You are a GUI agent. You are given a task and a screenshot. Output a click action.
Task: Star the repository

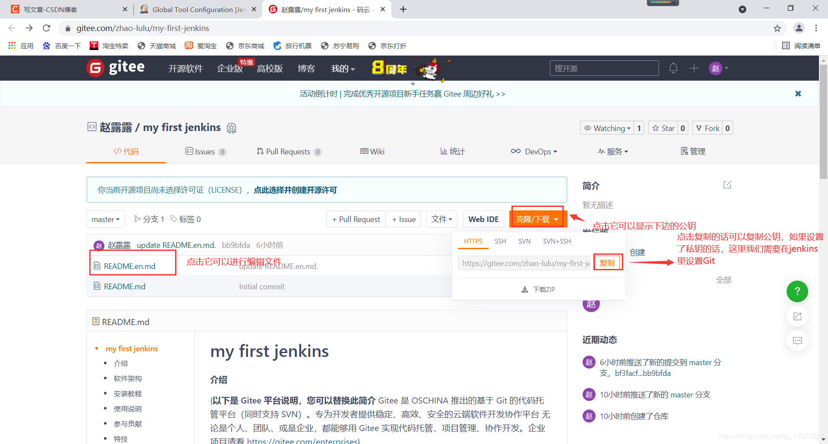click(x=663, y=128)
